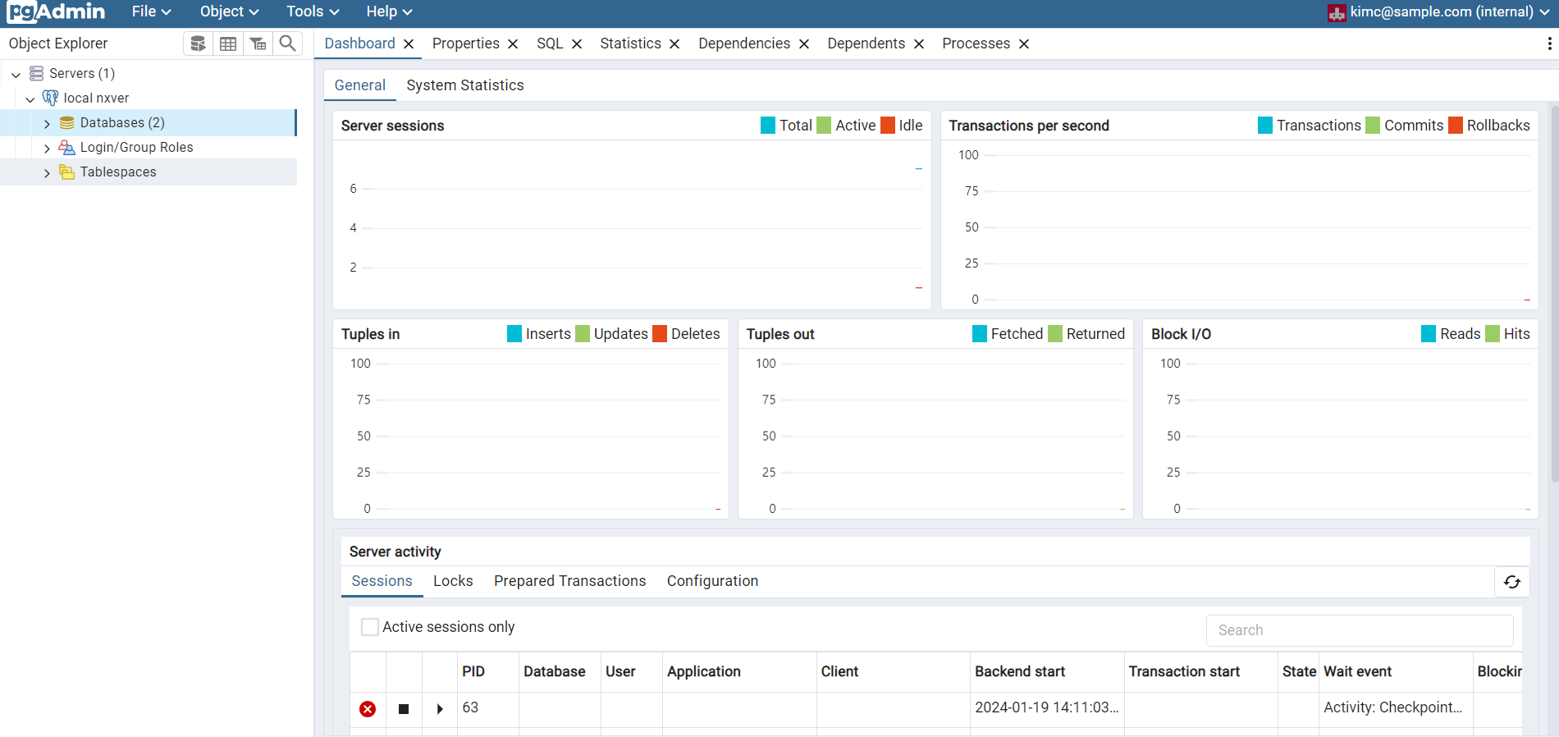Viewport: 1559px width, 737px height.
Task: Cancel active query for PID 63
Action: (404, 709)
